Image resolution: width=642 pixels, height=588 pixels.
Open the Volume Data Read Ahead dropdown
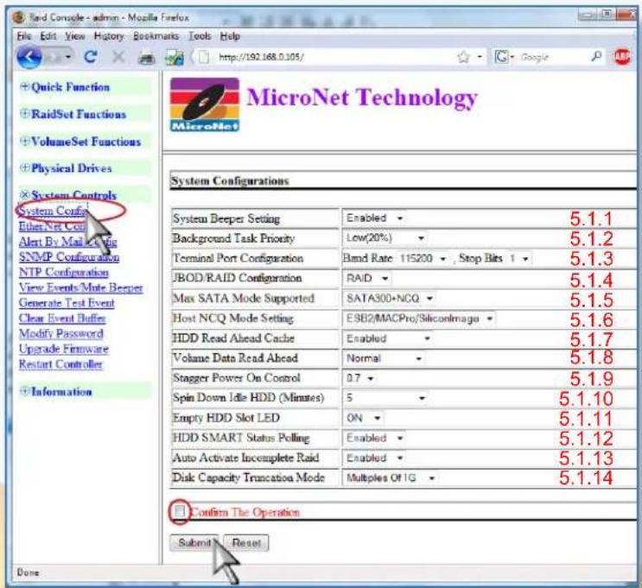pos(384,358)
